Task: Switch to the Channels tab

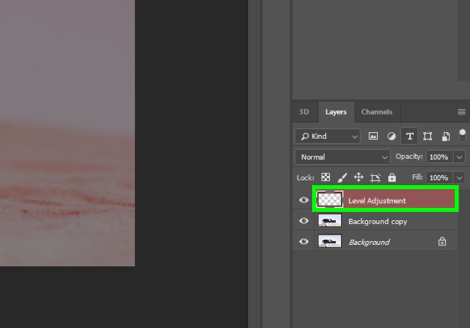Action: [x=377, y=112]
